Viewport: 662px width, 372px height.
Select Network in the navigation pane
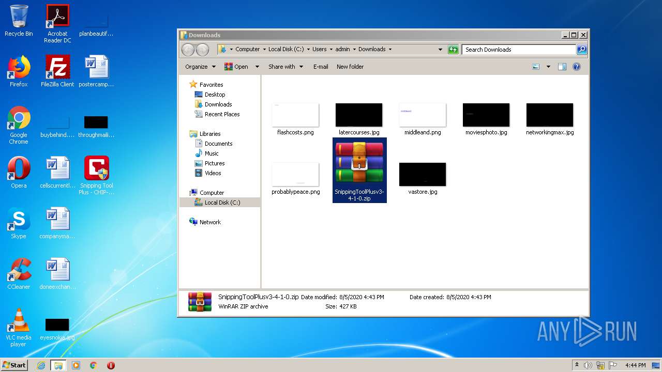pos(210,222)
